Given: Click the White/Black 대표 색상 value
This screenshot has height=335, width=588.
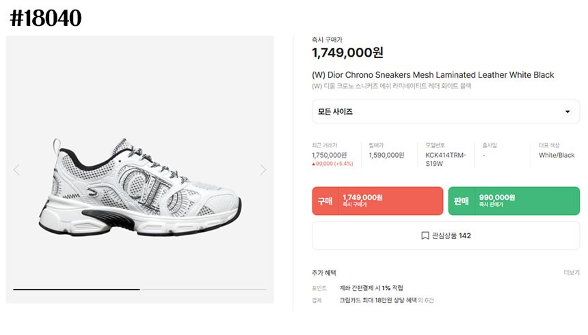Looking at the screenshot, I should point(557,155).
